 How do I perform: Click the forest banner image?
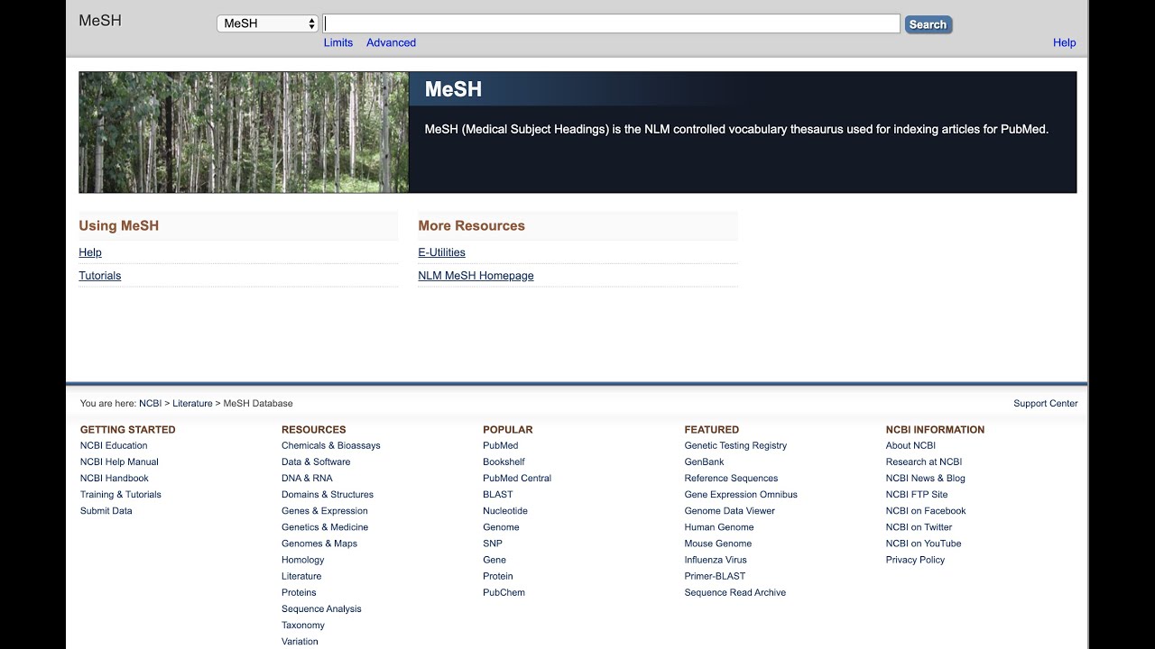tap(244, 133)
